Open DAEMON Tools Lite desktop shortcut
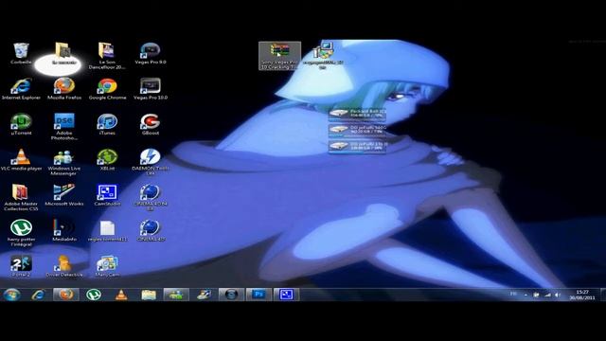The width and height of the screenshot is (606, 341). (x=151, y=162)
